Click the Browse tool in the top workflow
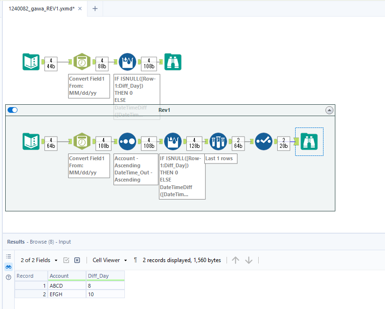Viewport: 385px width, 309px height. click(x=173, y=62)
